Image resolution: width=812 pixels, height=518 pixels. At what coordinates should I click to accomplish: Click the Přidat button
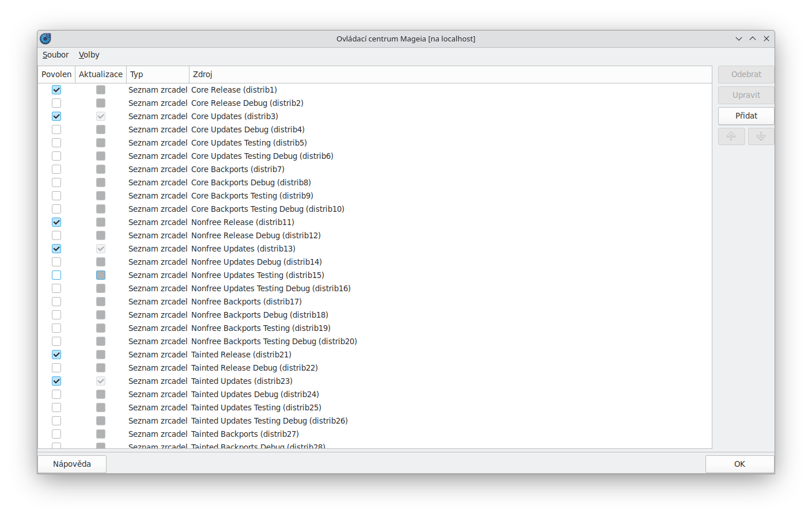click(x=746, y=116)
